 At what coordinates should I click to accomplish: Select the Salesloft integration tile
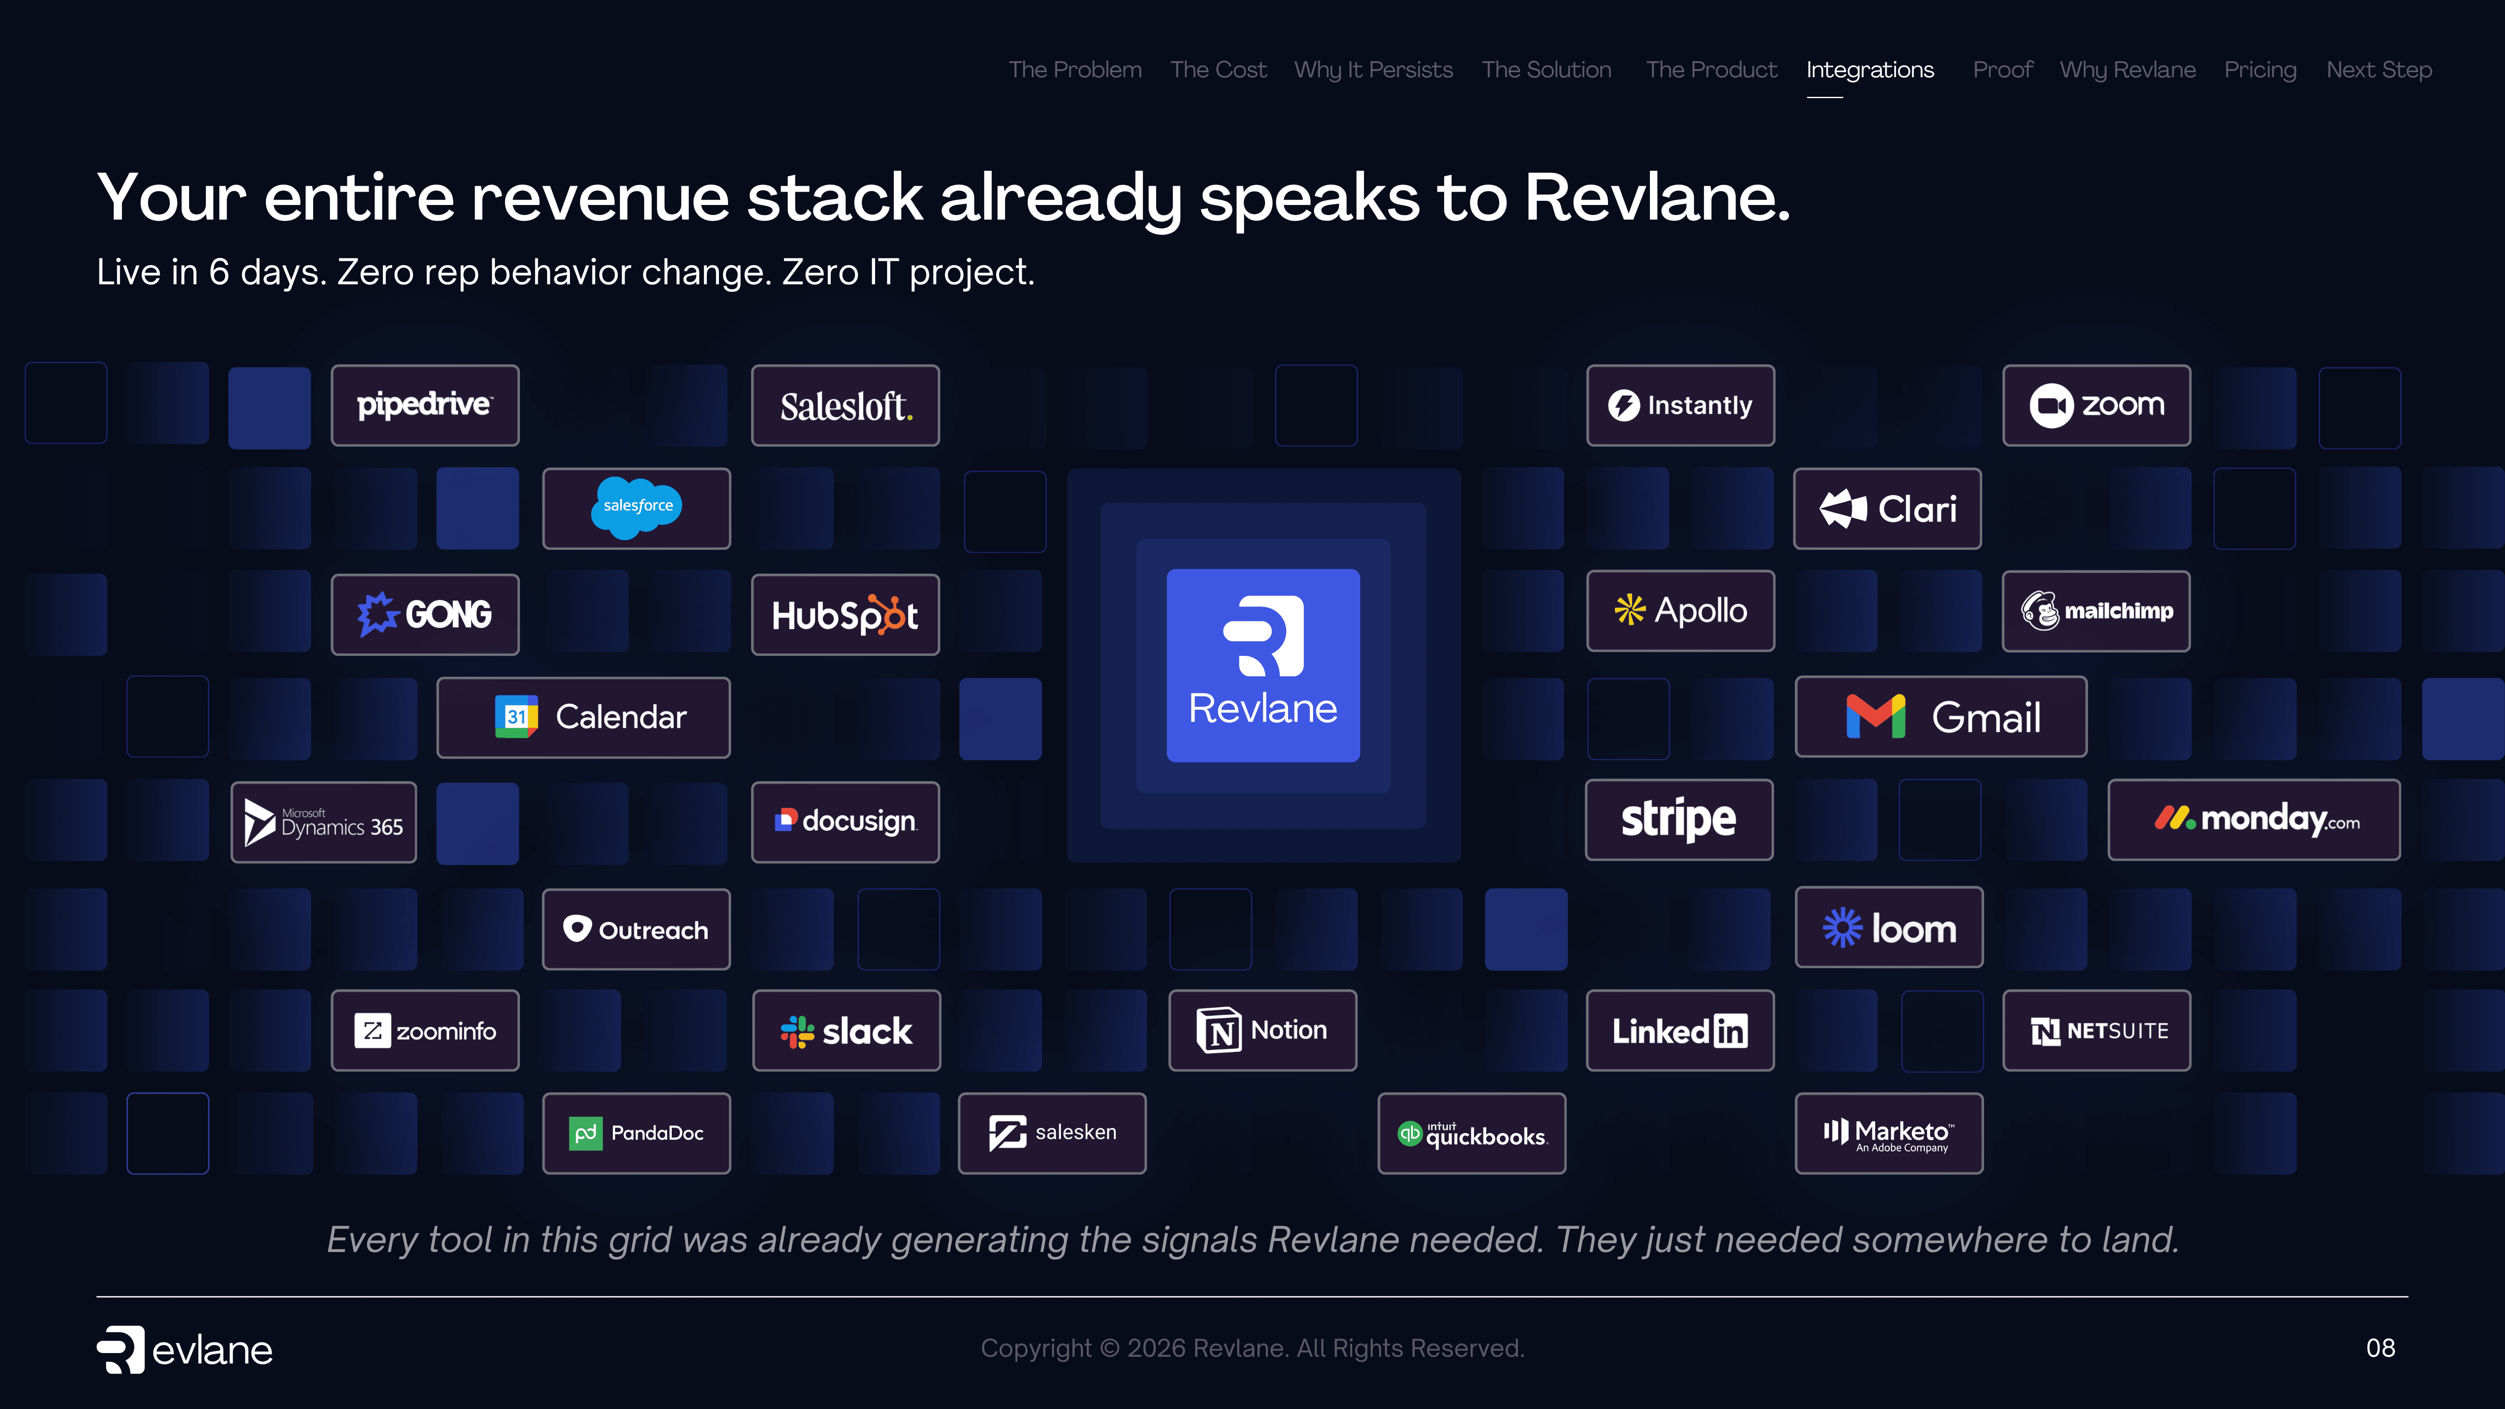845,405
